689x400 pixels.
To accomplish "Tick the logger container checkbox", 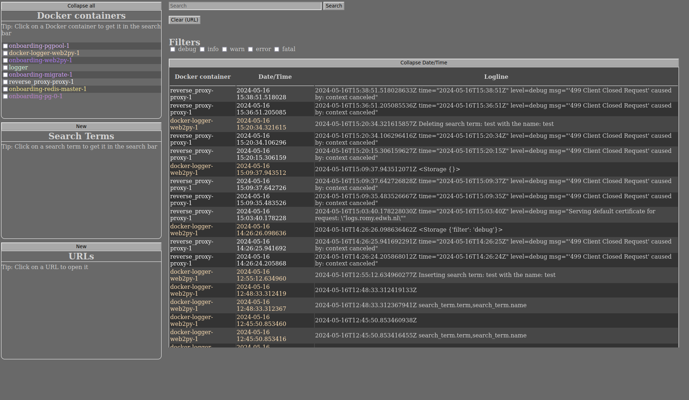I will 5,68.
